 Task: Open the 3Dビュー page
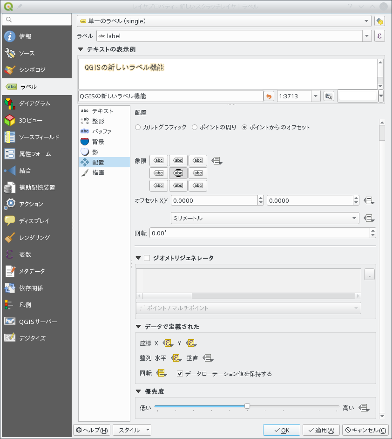[37, 120]
